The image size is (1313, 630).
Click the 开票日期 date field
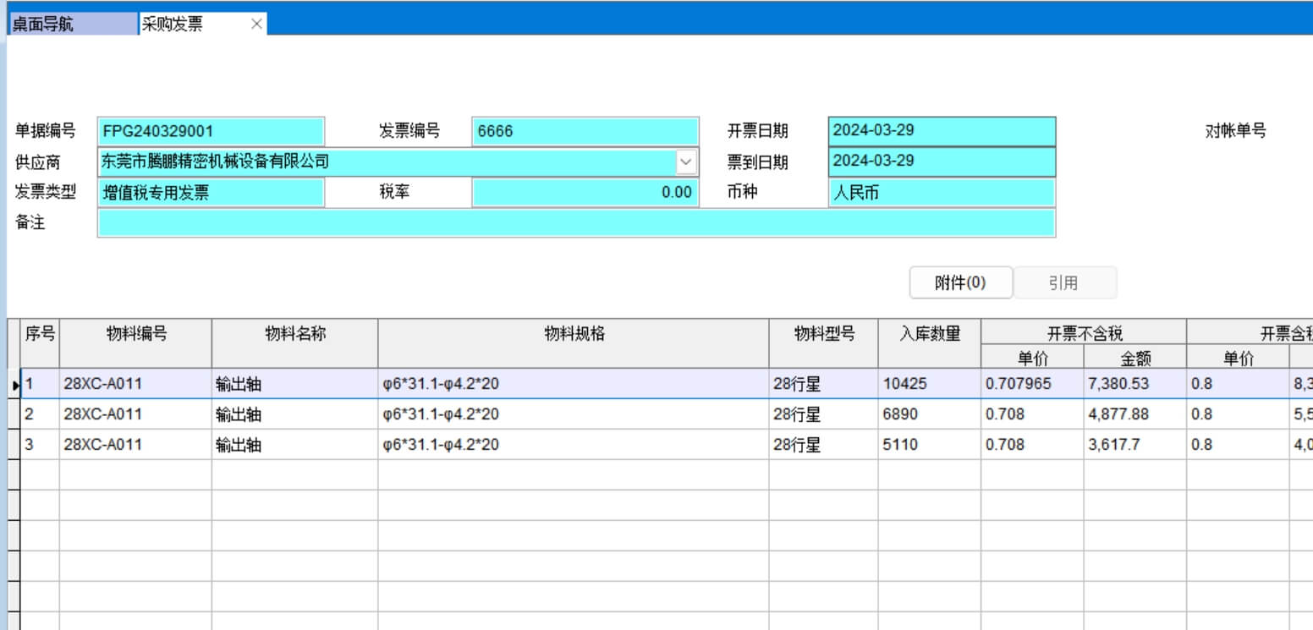pyautogui.click(x=942, y=131)
